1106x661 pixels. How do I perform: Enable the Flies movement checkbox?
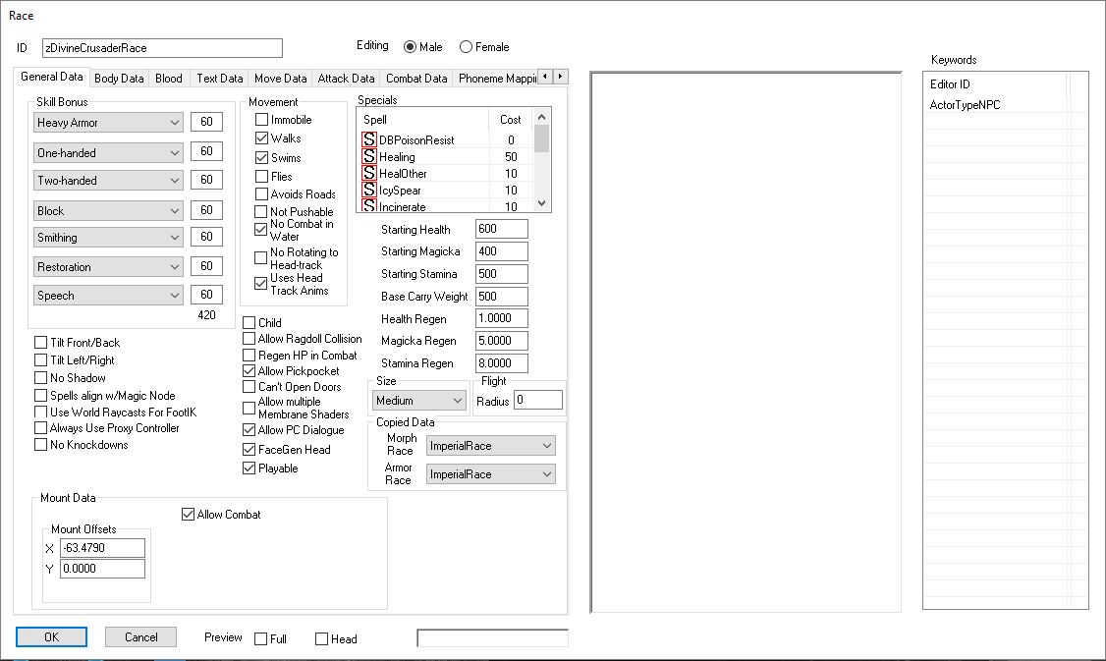tap(262, 177)
